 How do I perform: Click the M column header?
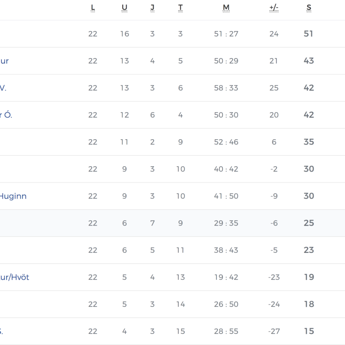coord(226,8)
